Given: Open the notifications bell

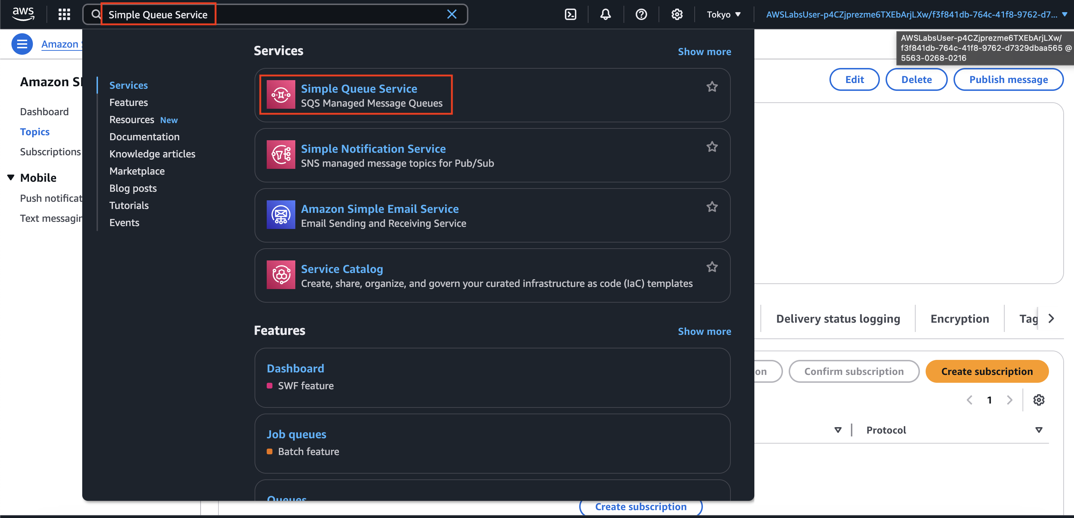Looking at the screenshot, I should pos(605,15).
